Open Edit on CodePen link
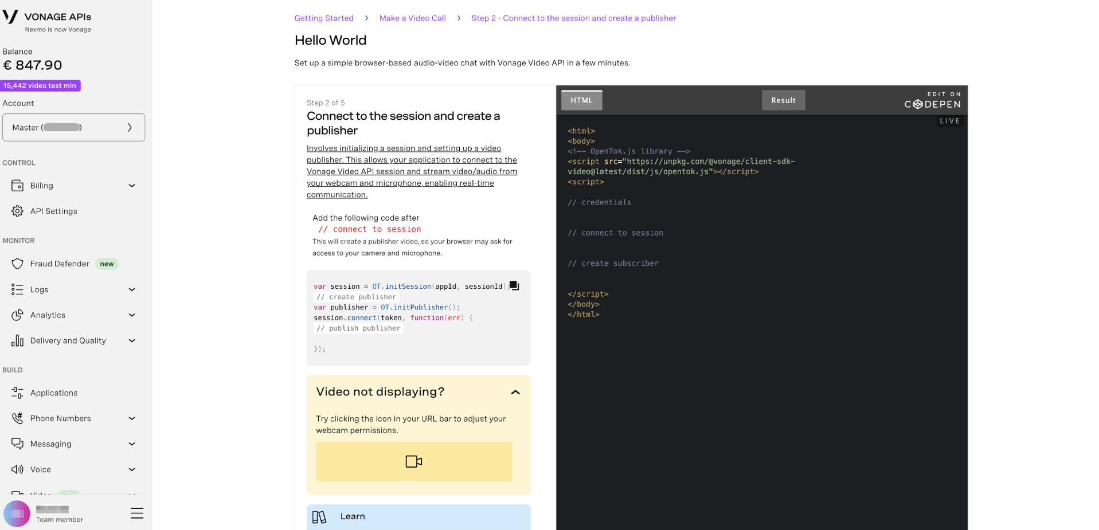The image size is (1099, 530). (933, 100)
